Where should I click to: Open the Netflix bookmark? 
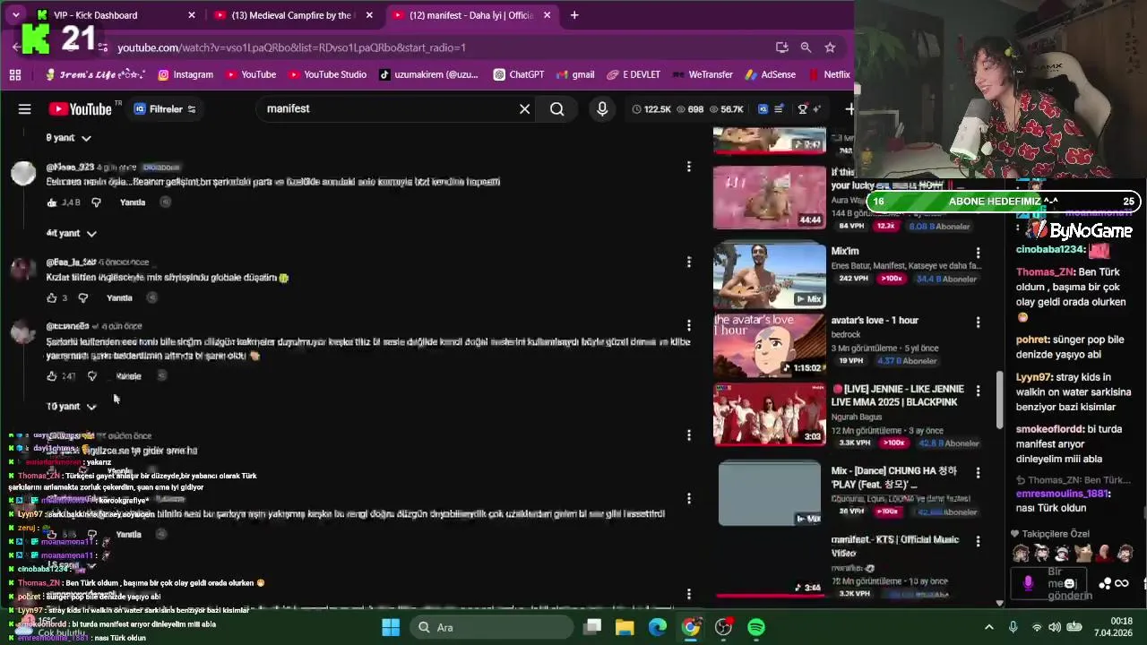[x=829, y=74]
